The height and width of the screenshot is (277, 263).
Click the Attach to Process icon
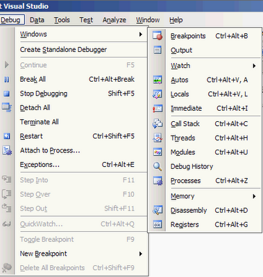(x=7, y=150)
